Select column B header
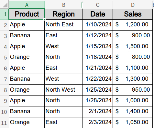Viewport: 154px width, 128px height. tap(64, 5)
